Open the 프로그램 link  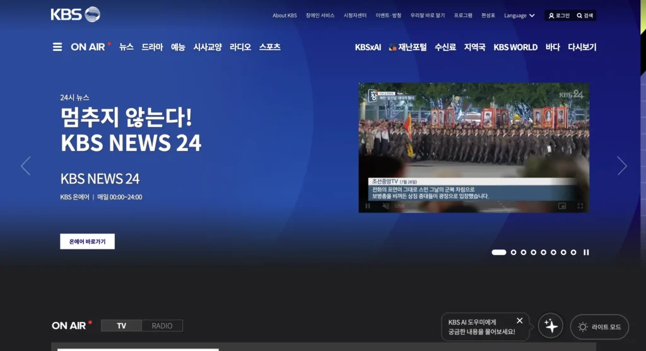[x=462, y=16]
